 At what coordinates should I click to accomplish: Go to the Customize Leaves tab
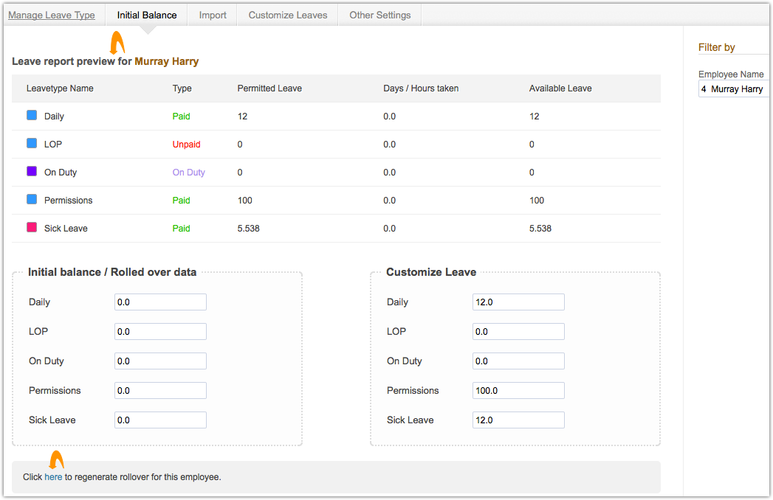288,15
